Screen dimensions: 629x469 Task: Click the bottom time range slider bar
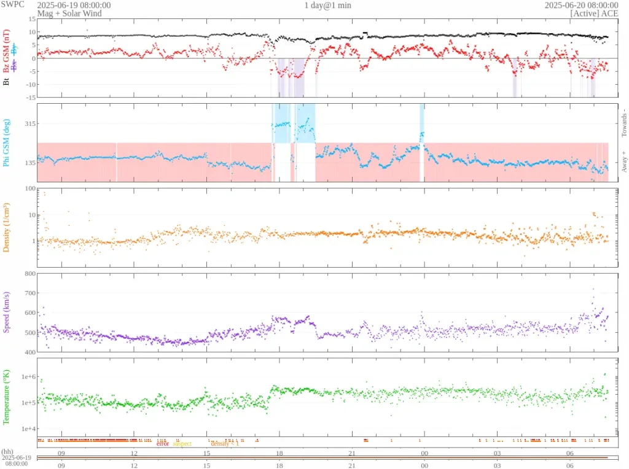[x=322, y=458]
